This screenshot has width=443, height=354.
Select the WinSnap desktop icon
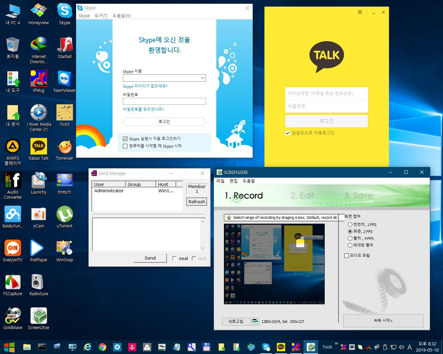[x=65, y=251]
